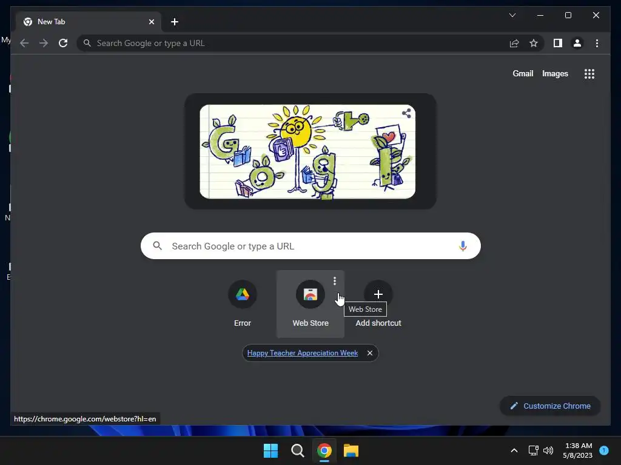
Task: Open the profile avatar menu
Action: click(x=577, y=43)
